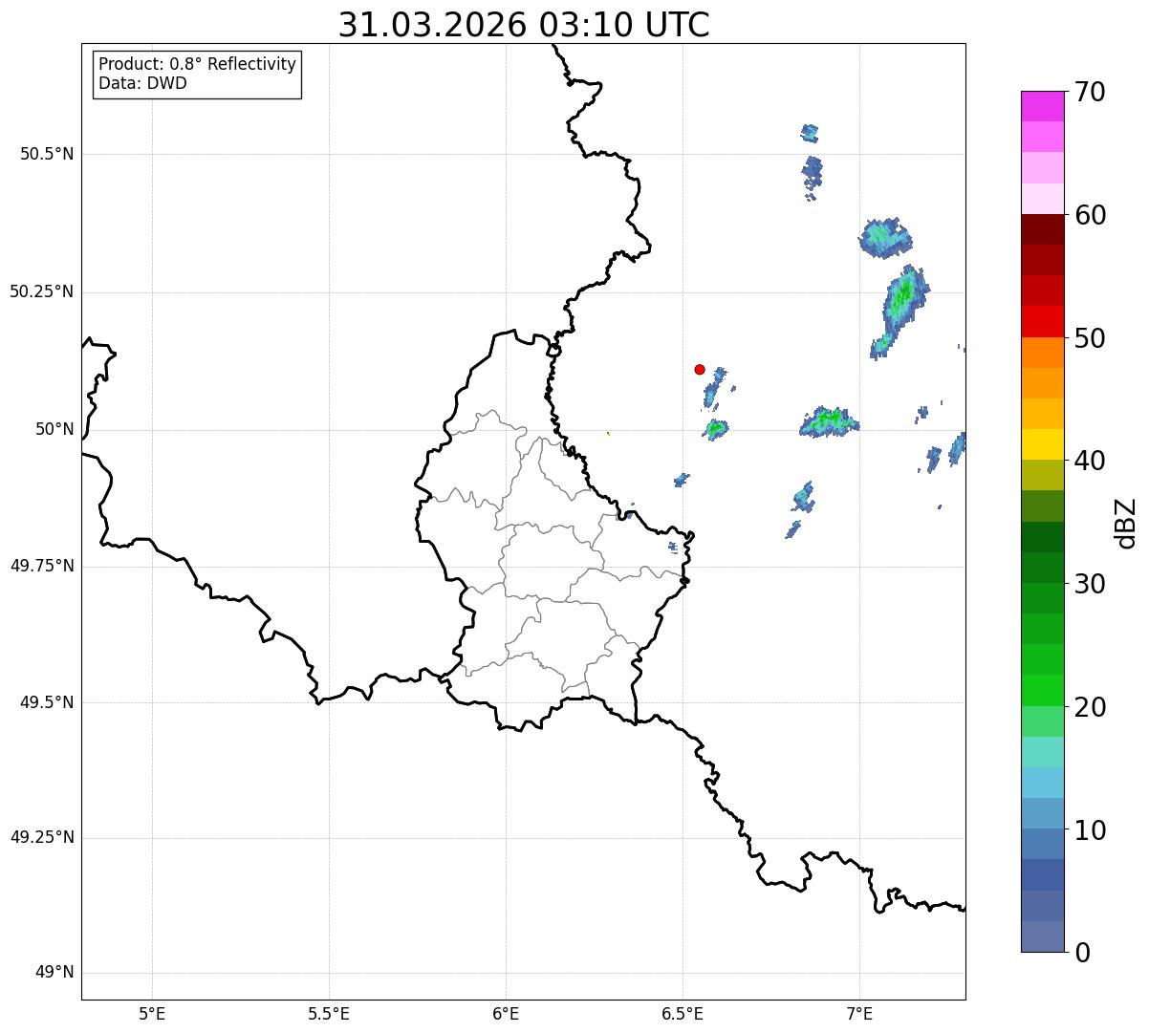Viewport: 1149px width, 1033px height.
Task: Select the Product: 0.8° Reflectivity label
Action: coord(198,64)
